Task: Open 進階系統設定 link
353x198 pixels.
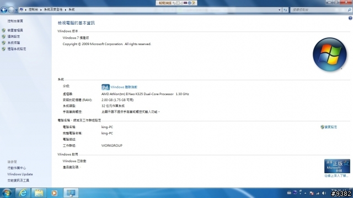Action: pyautogui.click(x=17, y=49)
